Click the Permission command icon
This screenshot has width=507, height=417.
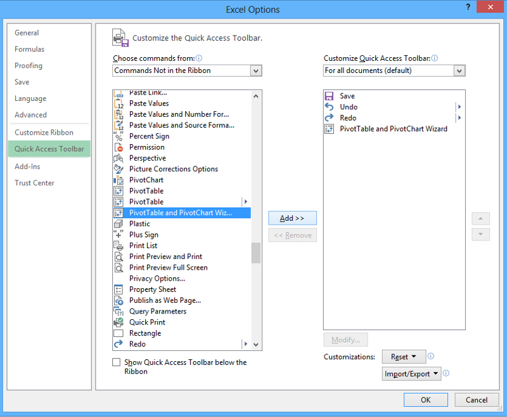119,147
